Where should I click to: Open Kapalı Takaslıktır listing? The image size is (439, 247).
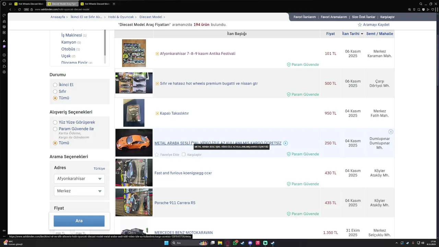click(x=174, y=113)
